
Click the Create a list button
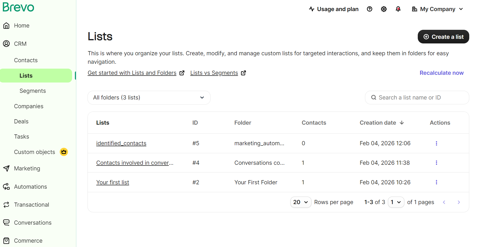pyautogui.click(x=443, y=36)
